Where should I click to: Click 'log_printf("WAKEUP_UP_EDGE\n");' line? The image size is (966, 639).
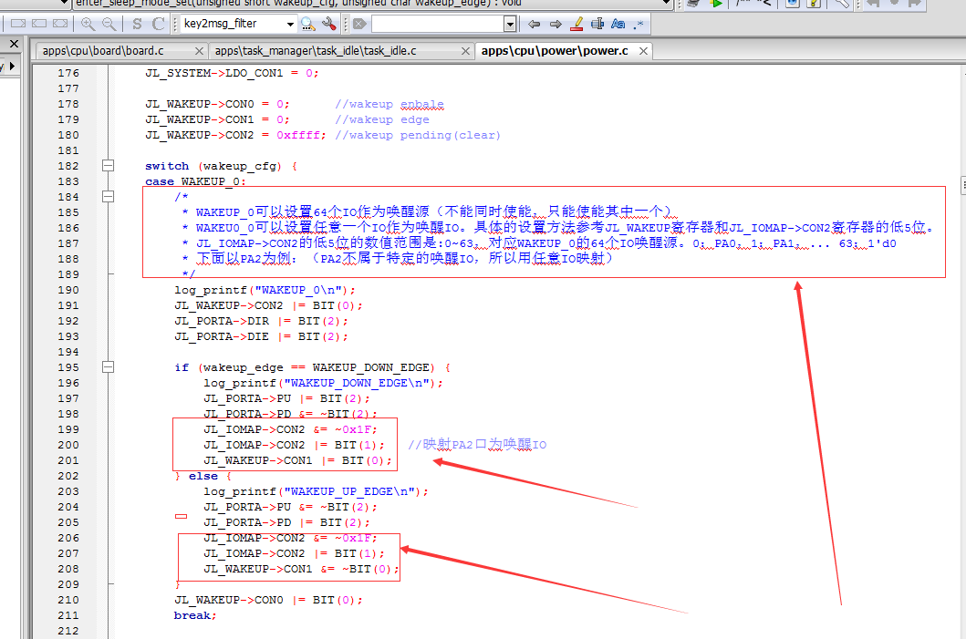pos(316,491)
